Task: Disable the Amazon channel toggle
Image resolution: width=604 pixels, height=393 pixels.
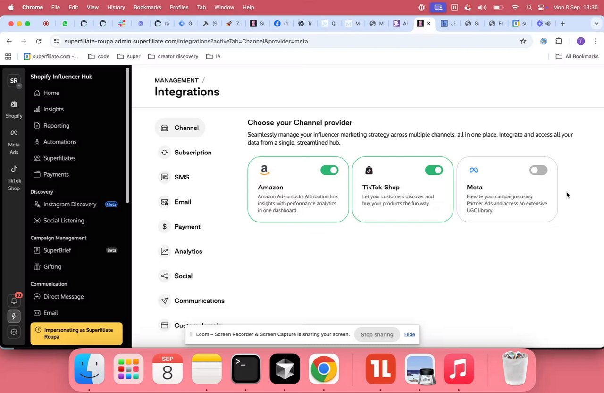Action: [329, 170]
